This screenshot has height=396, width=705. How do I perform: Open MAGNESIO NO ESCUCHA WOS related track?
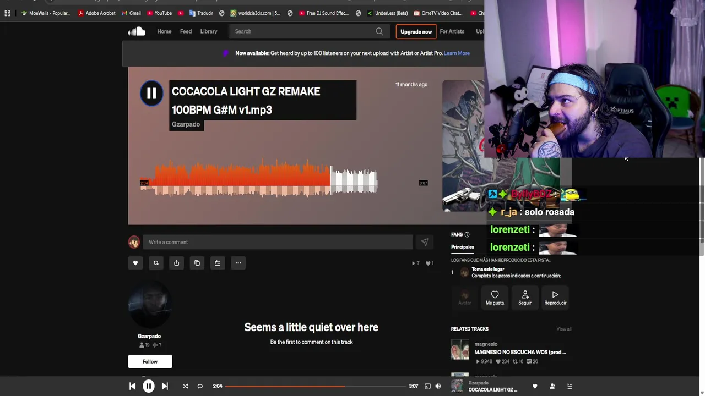520,352
